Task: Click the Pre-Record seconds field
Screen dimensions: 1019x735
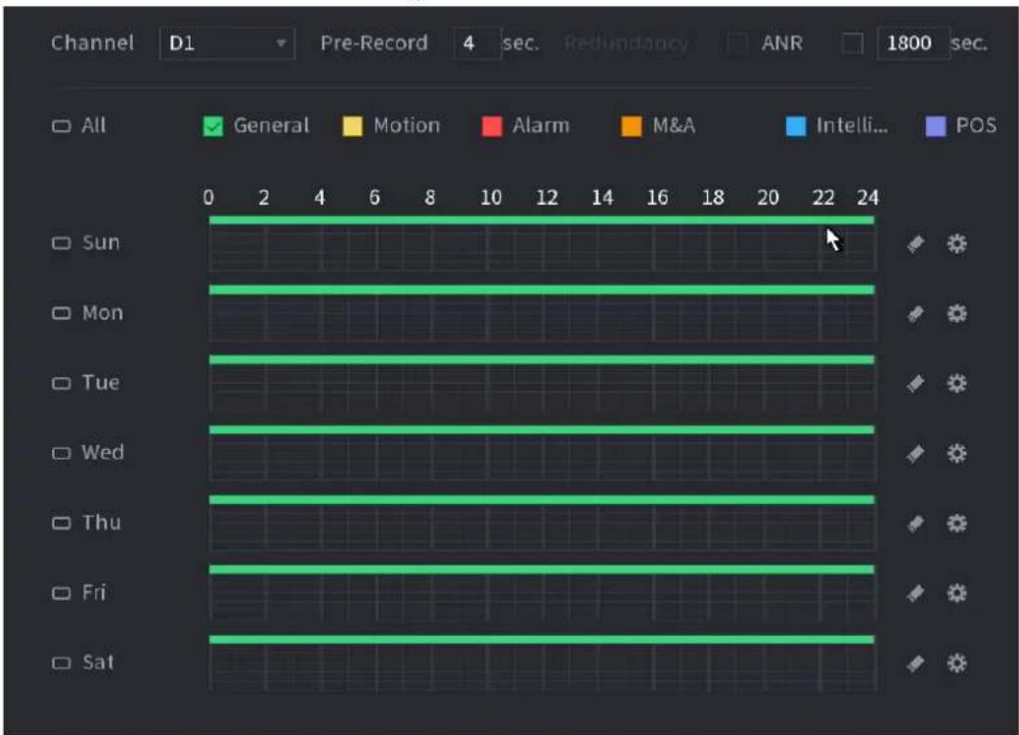Action: click(477, 44)
